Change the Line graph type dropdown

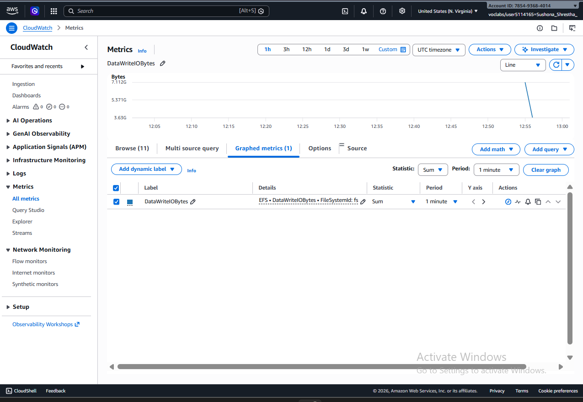pyautogui.click(x=523, y=65)
